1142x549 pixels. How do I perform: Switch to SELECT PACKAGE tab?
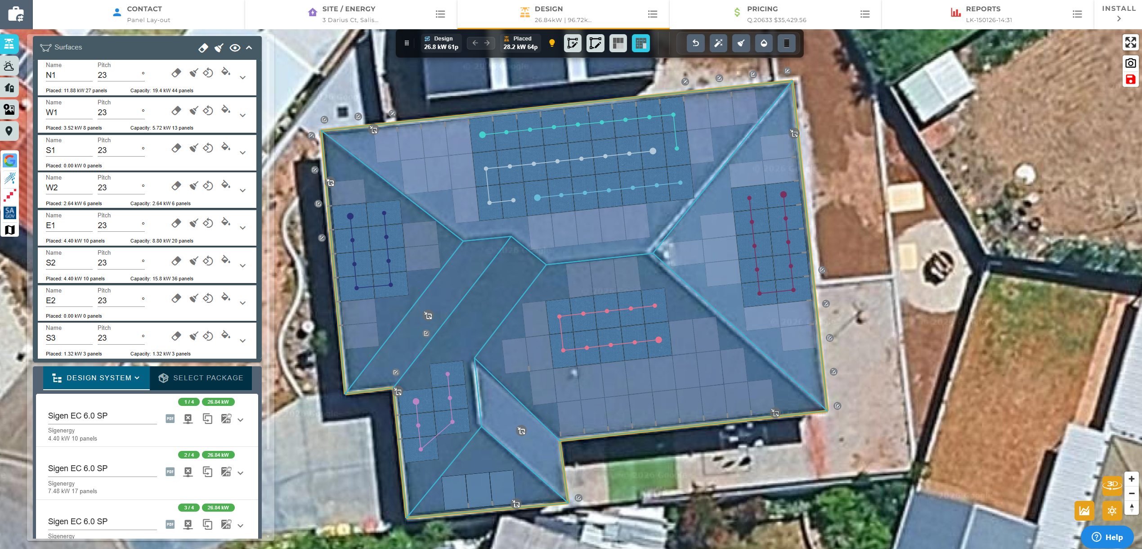click(201, 378)
